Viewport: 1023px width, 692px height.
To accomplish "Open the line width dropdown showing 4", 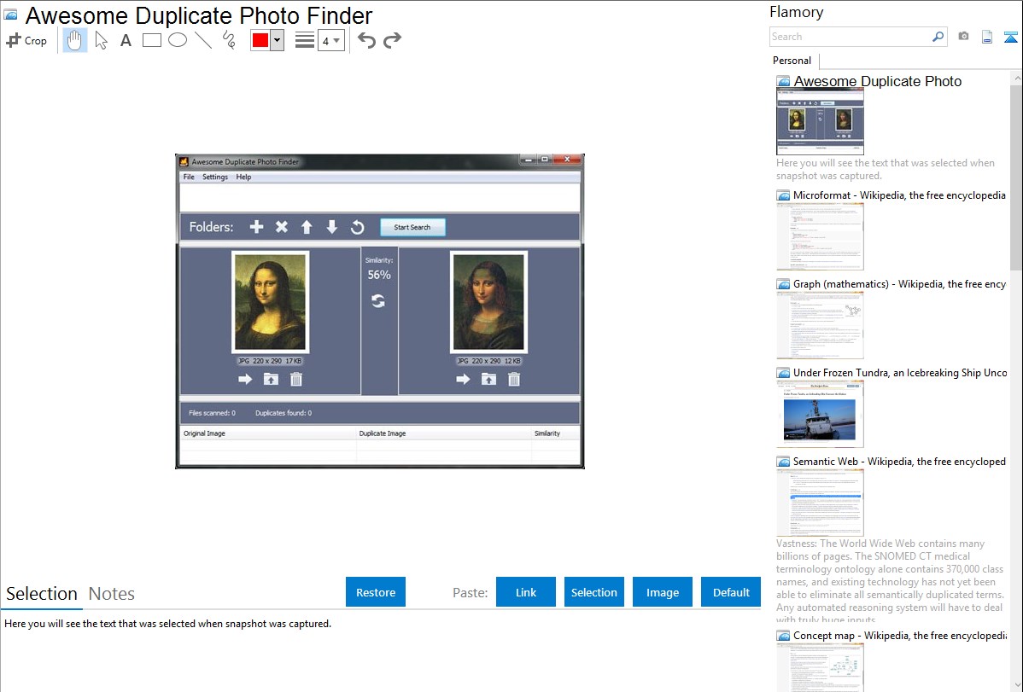I will point(331,41).
